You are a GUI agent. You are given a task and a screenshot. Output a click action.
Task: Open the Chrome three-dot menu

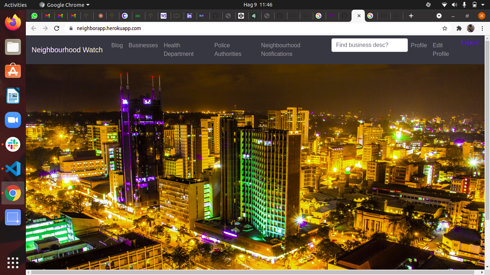coord(482,28)
